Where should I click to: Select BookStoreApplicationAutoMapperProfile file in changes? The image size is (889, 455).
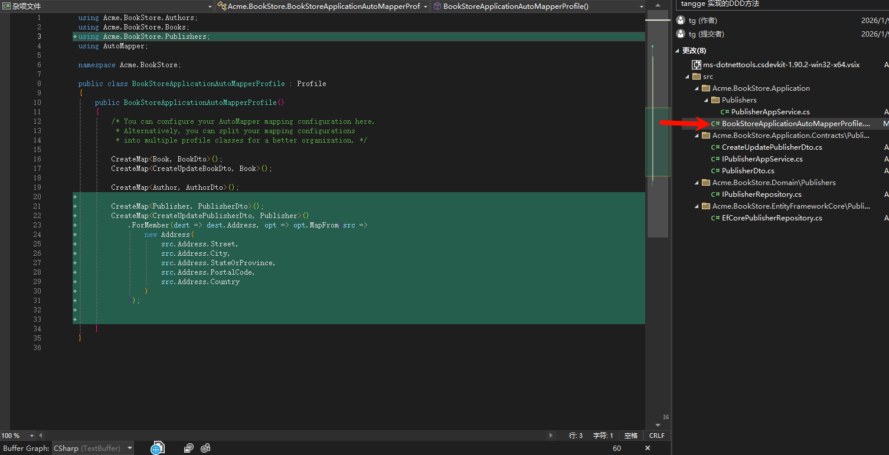796,124
